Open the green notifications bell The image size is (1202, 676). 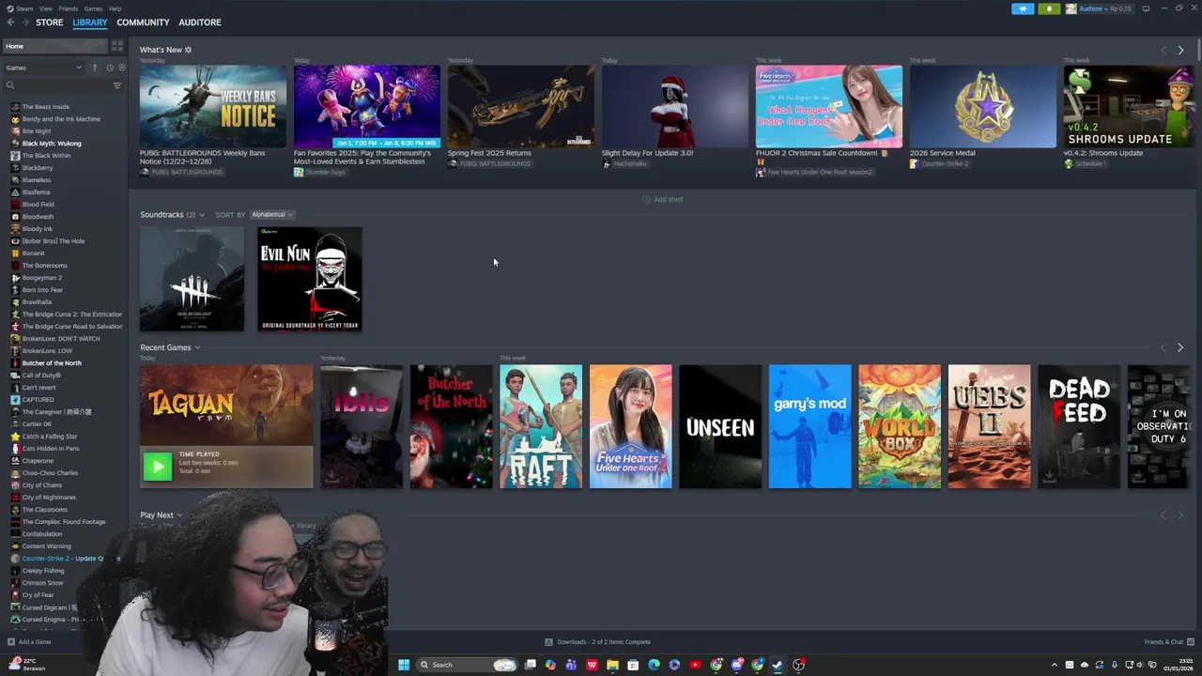point(1049,8)
